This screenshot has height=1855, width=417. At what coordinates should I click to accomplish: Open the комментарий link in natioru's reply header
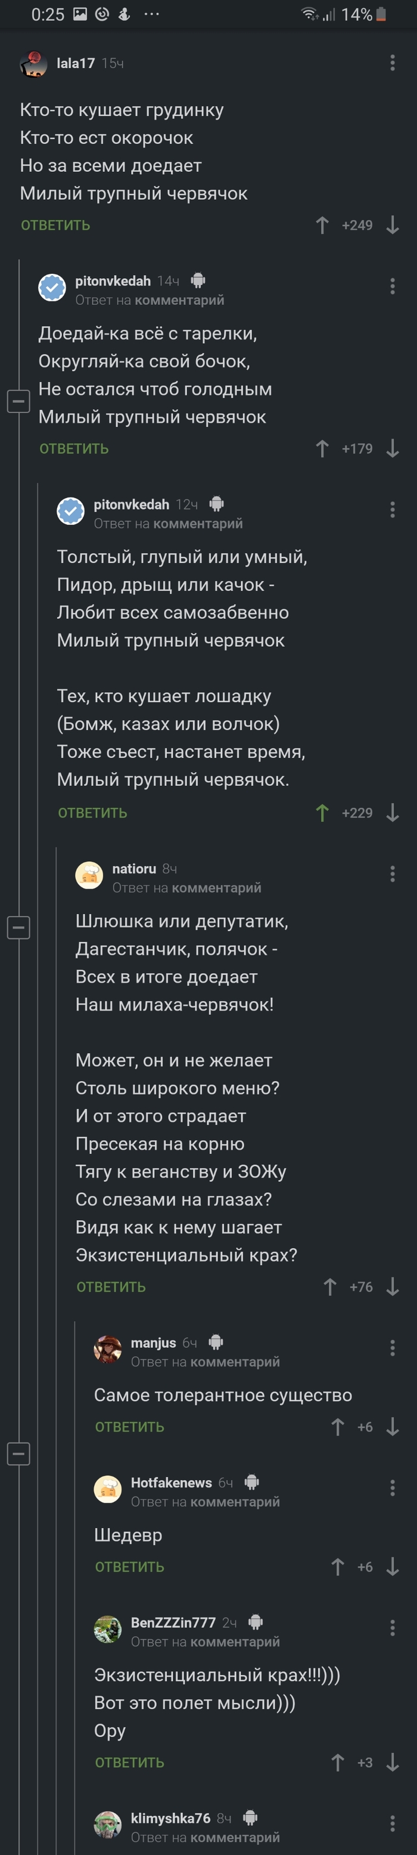pos(219,890)
